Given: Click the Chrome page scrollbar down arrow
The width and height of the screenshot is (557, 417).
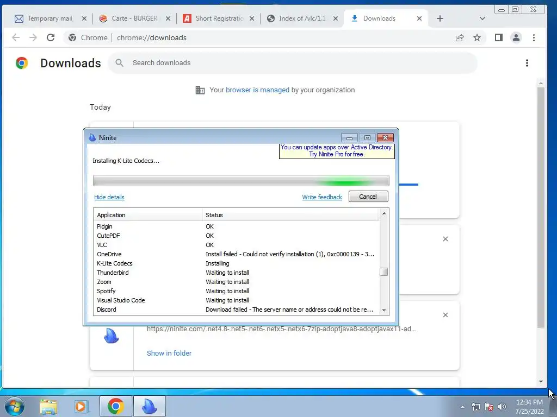Looking at the screenshot, I should coord(541,382).
